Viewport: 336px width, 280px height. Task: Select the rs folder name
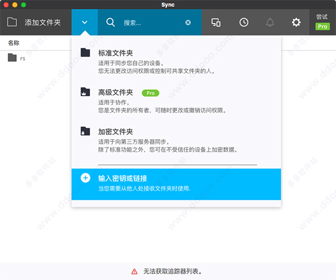tap(23, 58)
